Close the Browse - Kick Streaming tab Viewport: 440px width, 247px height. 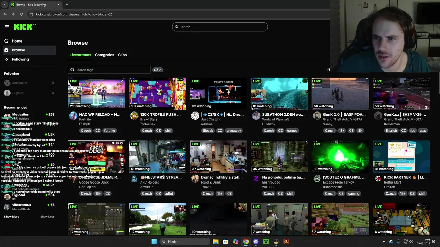pos(58,4)
